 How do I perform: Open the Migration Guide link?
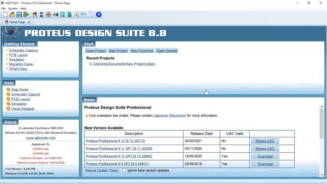pyautogui.click(x=21, y=64)
